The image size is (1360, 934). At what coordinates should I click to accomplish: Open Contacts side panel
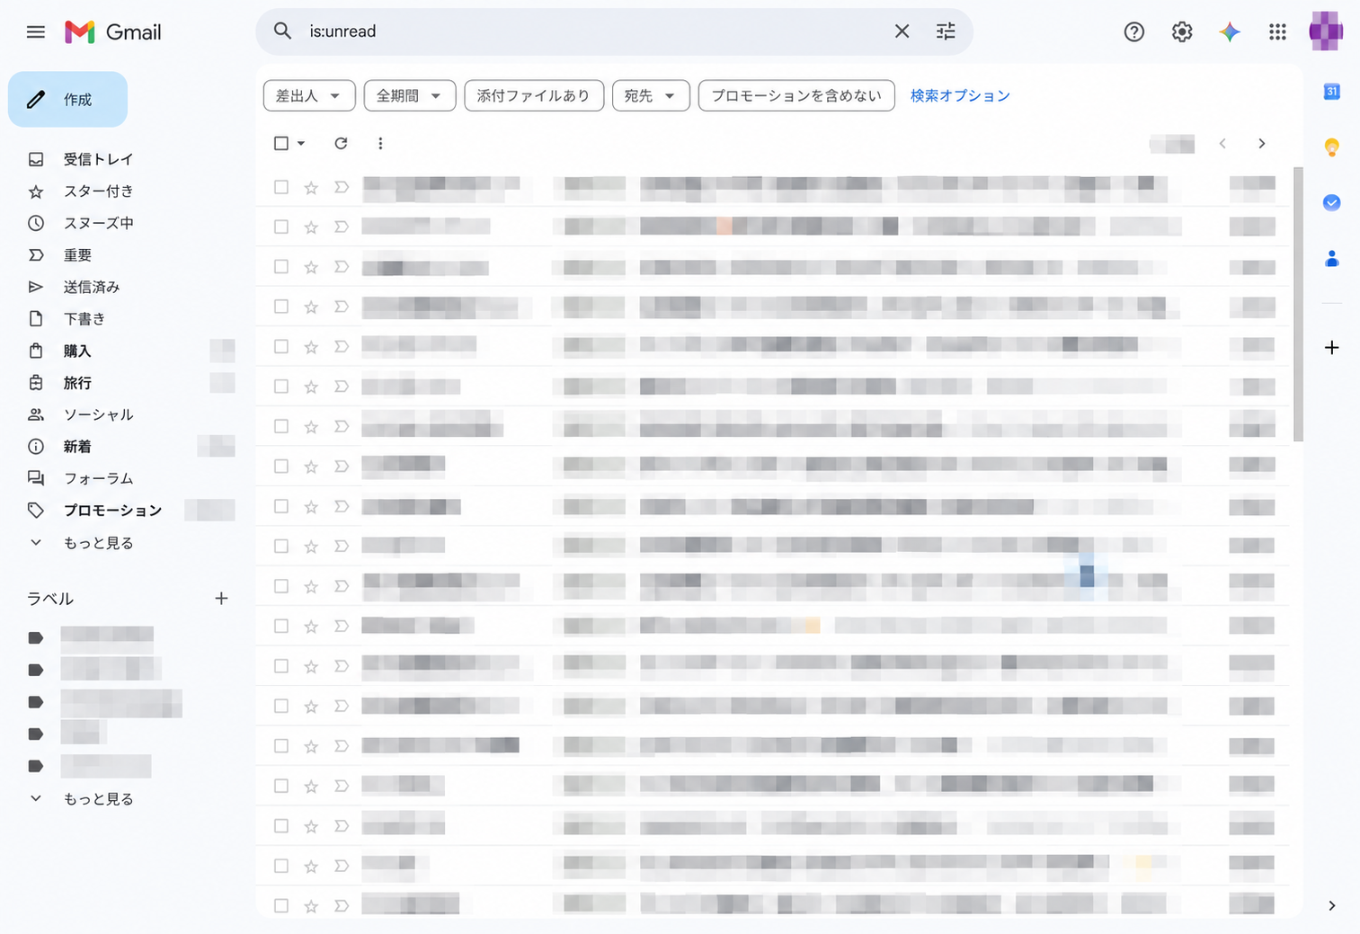[x=1332, y=259]
